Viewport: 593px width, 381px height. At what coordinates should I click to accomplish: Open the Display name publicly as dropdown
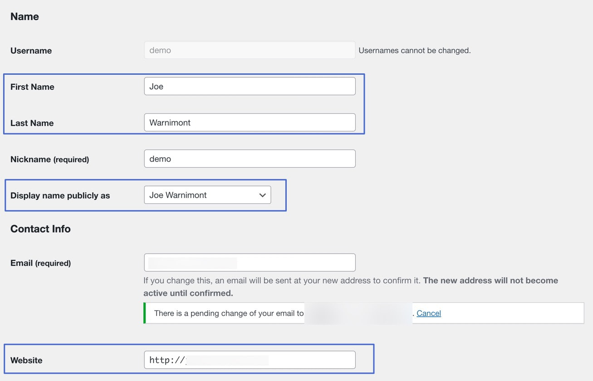tap(207, 195)
